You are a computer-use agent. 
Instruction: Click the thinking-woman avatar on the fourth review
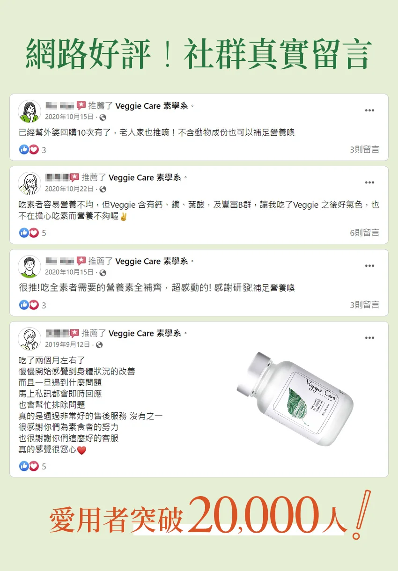point(29,339)
